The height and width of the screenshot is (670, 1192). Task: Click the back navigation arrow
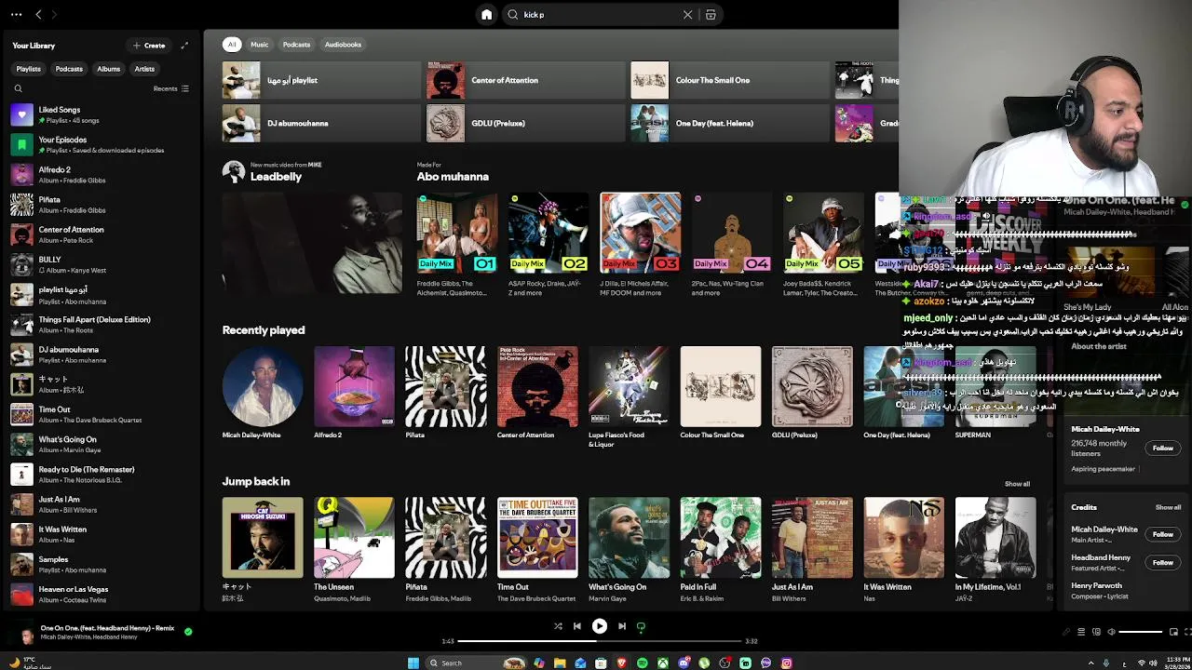(x=38, y=15)
